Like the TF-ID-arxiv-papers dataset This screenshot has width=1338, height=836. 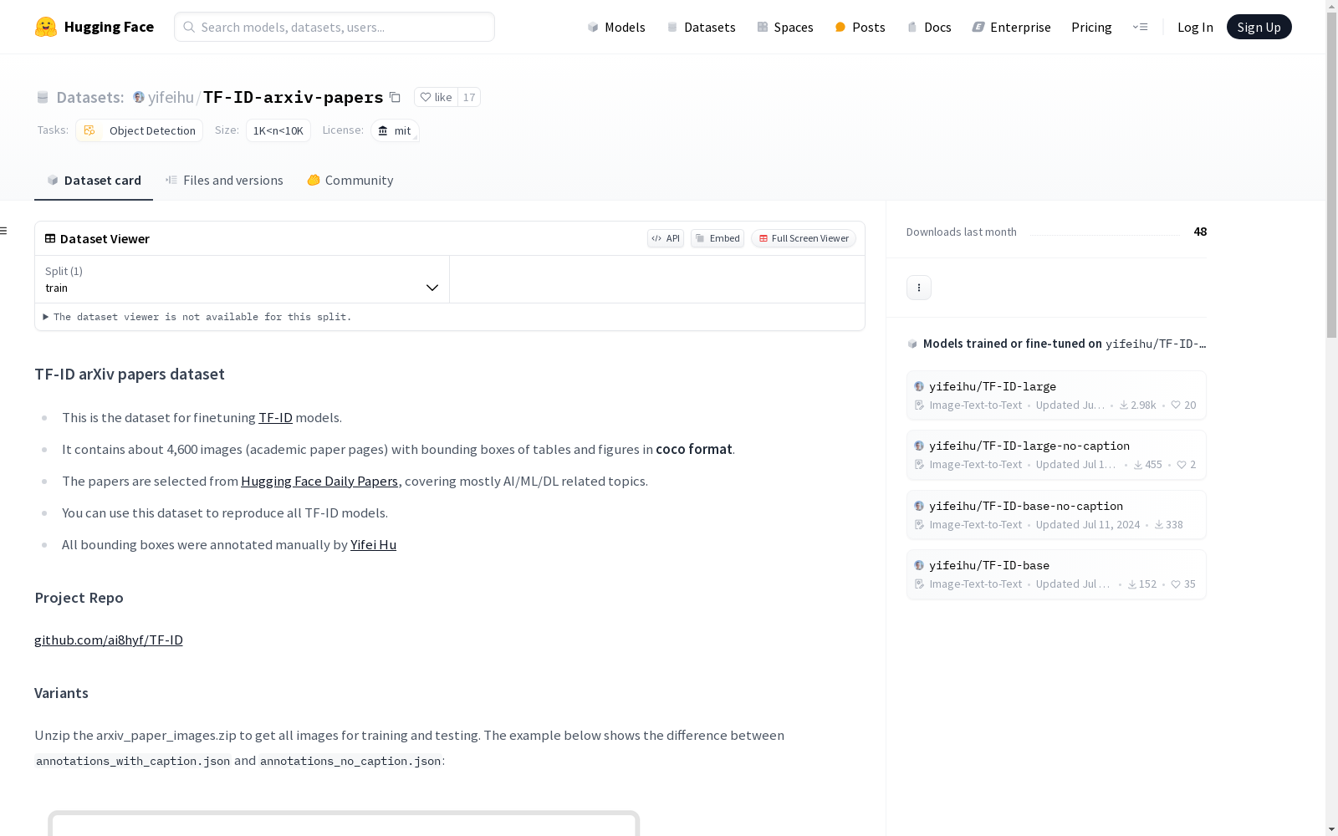(x=436, y=97)
